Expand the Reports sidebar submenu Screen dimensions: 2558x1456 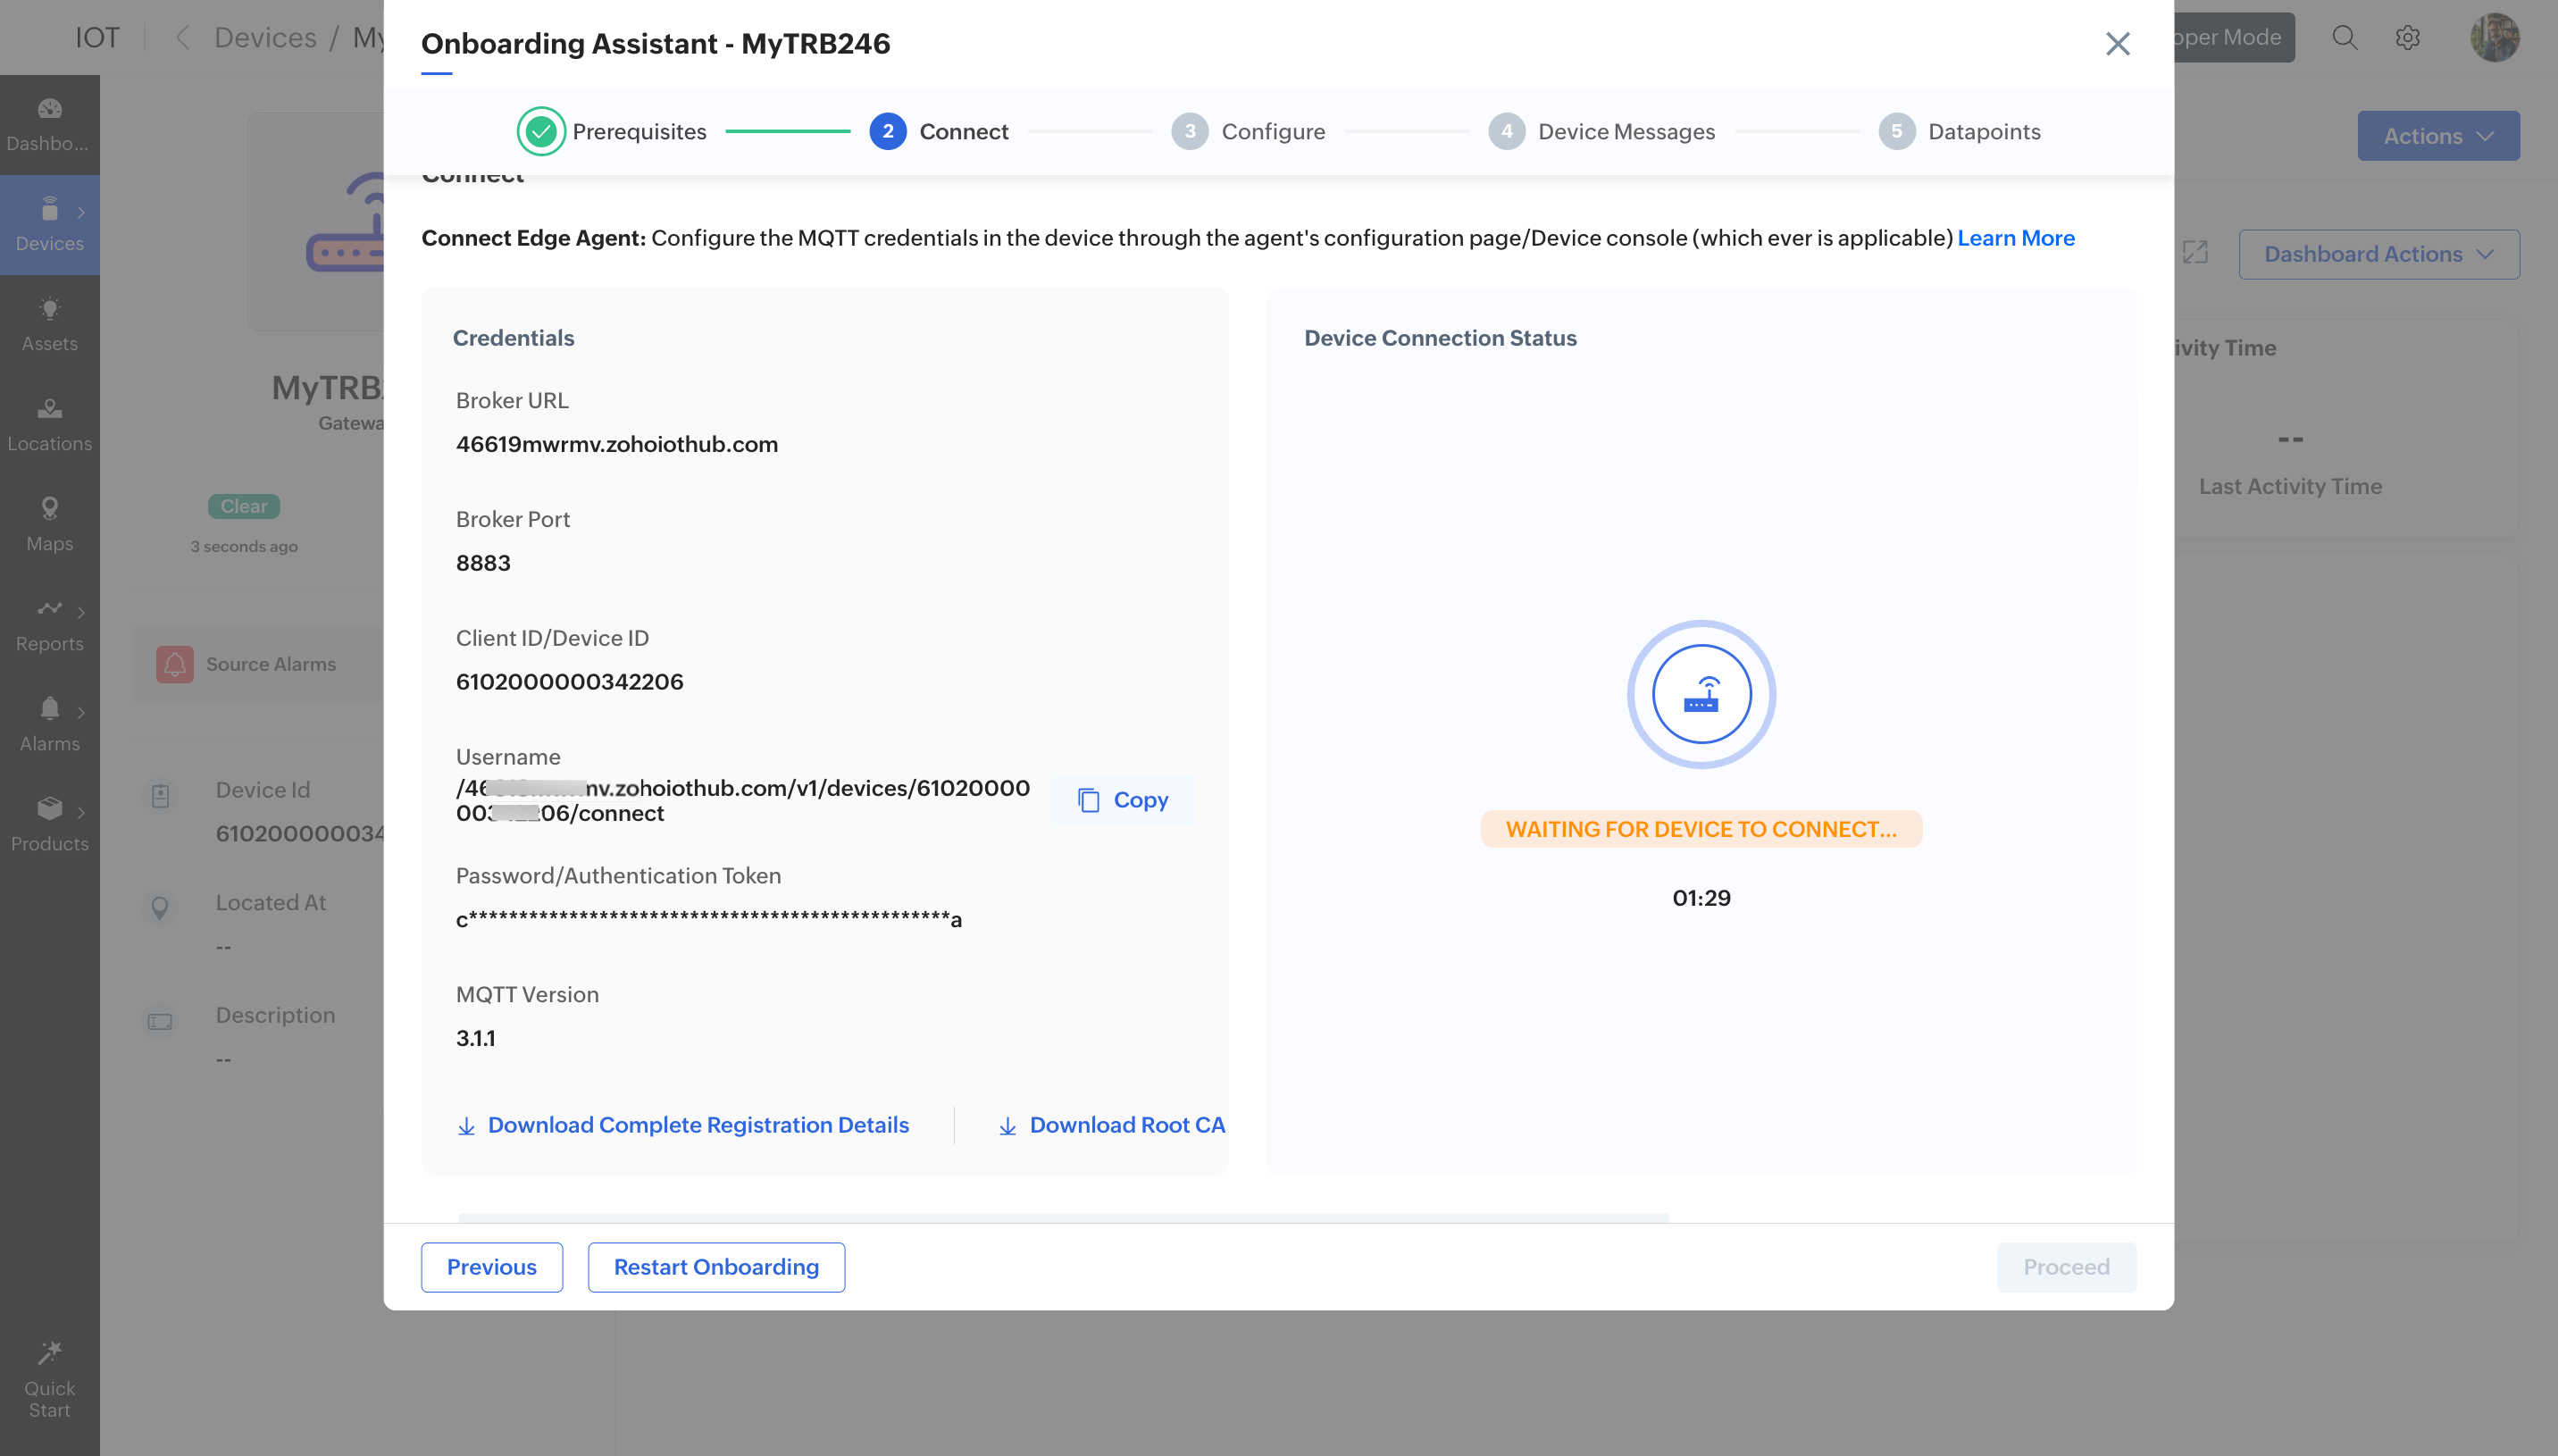click(x=80, y=612)
